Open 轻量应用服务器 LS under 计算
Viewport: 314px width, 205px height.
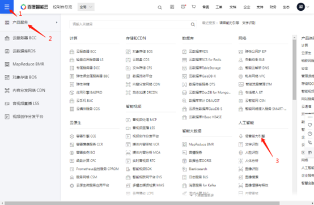tap(90, 59)
